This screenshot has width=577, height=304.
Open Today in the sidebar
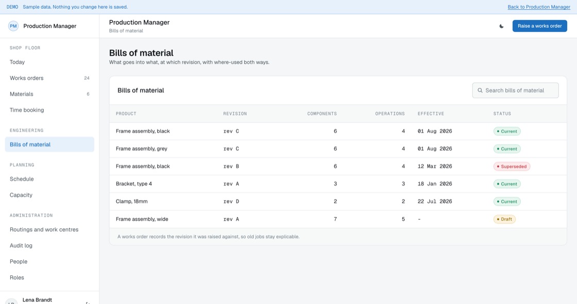(x=49, y=62)
